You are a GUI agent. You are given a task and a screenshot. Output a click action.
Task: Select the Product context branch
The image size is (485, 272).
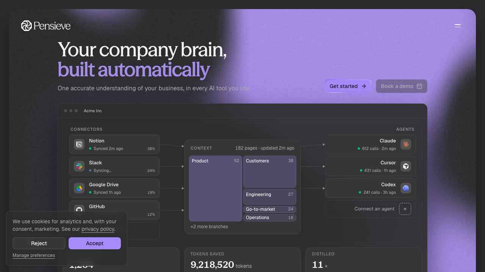[x=216, y=189]
